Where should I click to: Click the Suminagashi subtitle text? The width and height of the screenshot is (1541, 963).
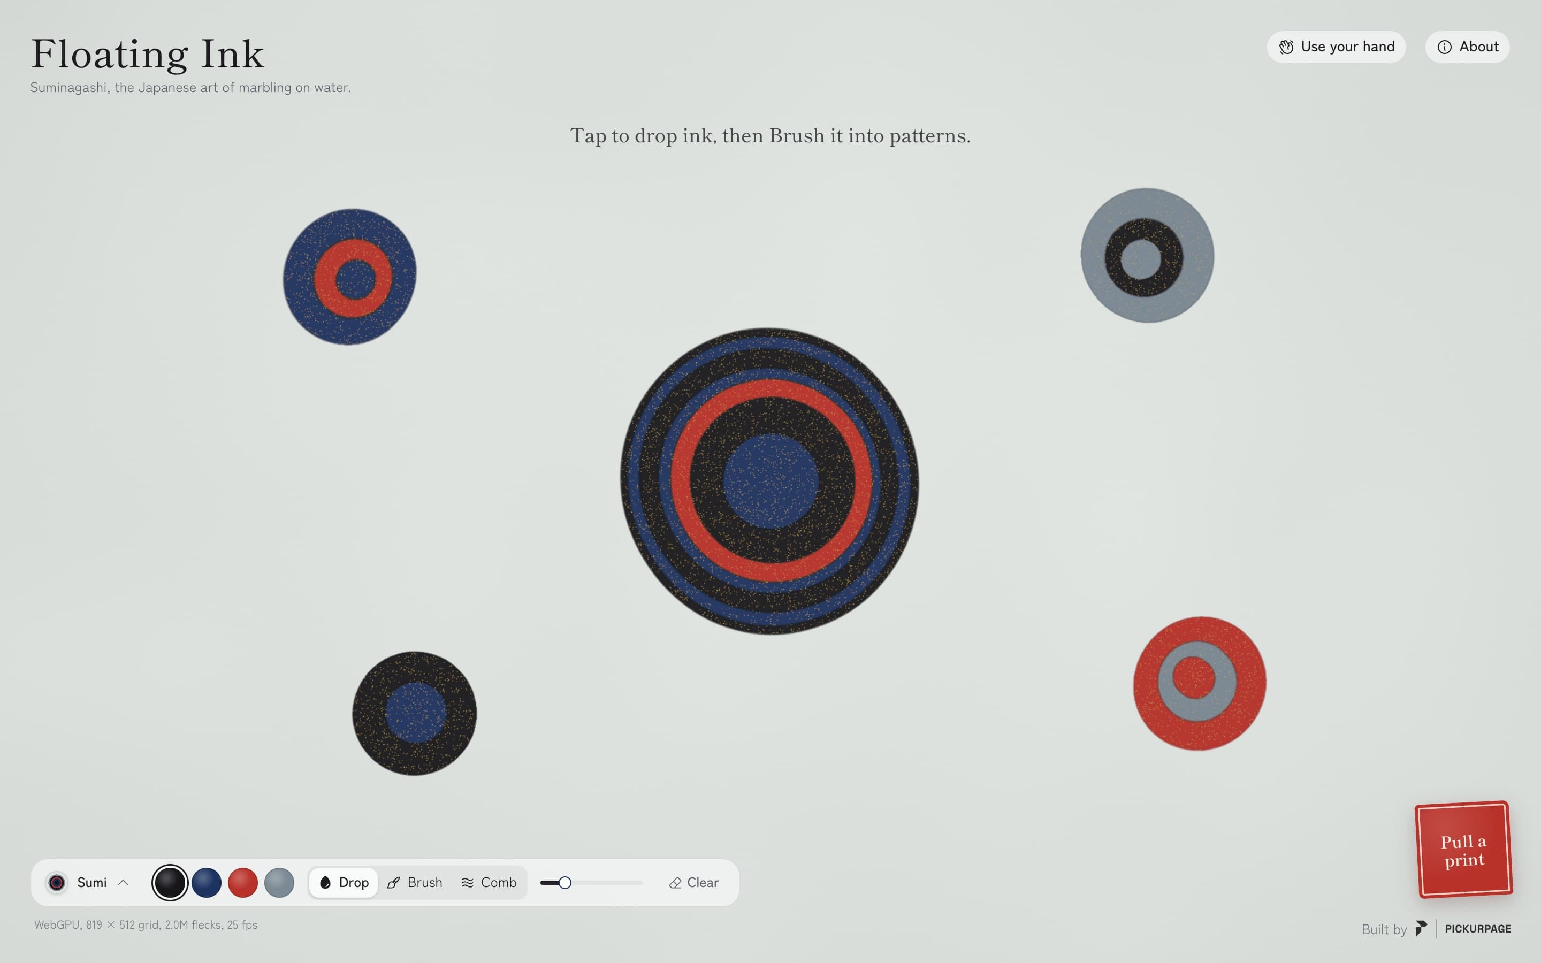pos(190,87)
